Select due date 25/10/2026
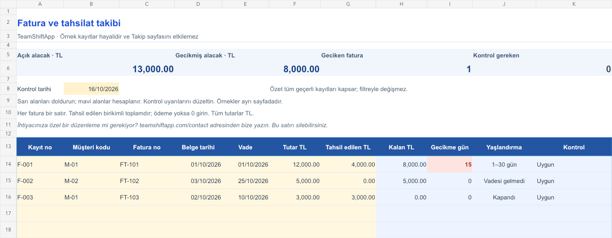612x238 pixels. point(245,181)
